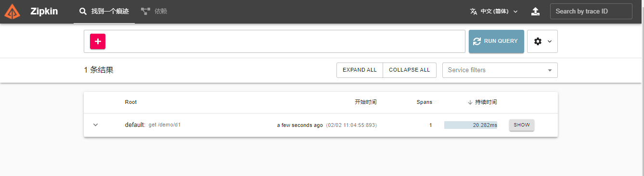
Task: Click the refresh icon in RUN QUERY
Action: click(477, 41)
